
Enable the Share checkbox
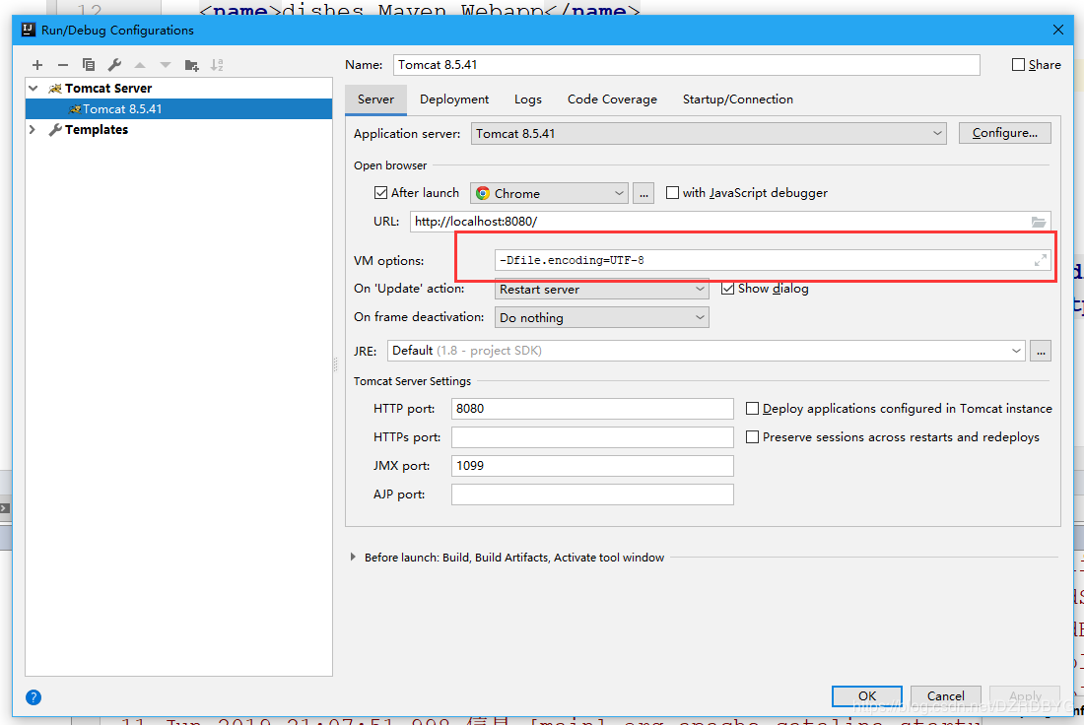coord(1018,64)
